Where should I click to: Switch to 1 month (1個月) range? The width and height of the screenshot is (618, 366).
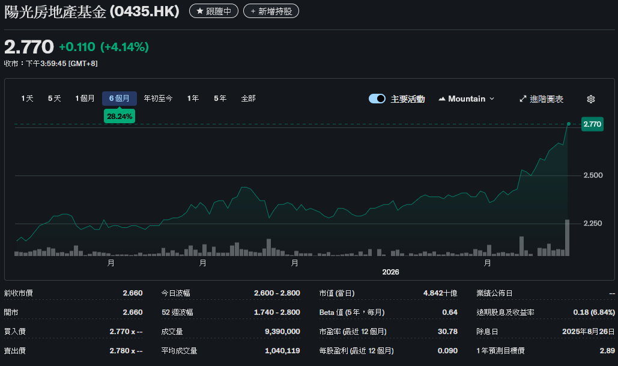[x=85, y=99]
